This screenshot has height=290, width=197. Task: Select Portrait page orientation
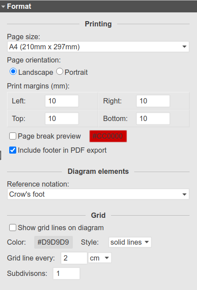(60, 72)
